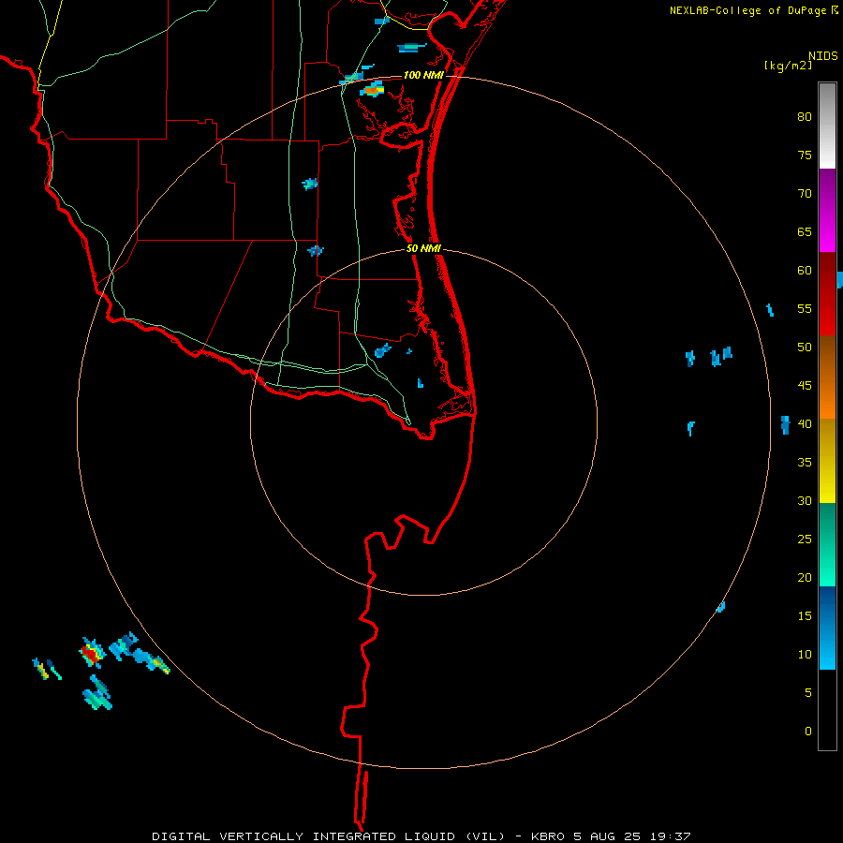Click the 15 value on the VIL scale
This screenshot has width=843, height=843.
click(x=805, y=616)
